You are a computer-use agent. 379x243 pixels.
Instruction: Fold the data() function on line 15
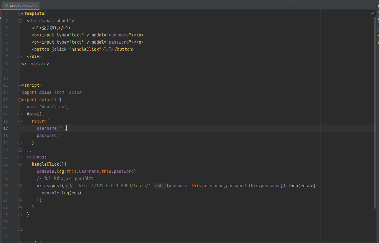pos(20,114)
